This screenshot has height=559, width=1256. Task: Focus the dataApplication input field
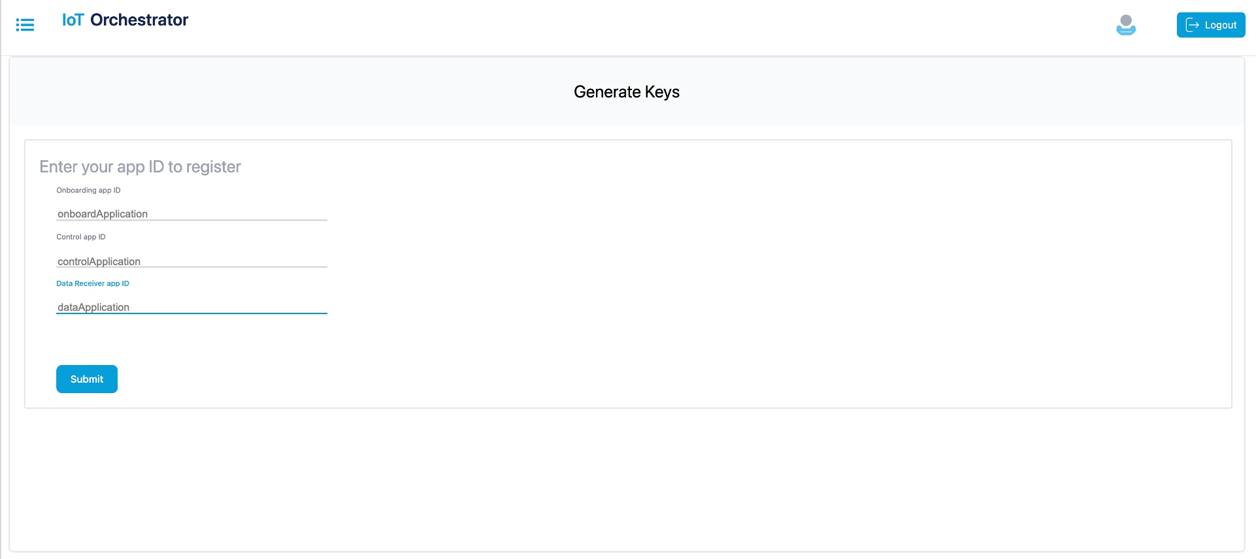[191, 307]
